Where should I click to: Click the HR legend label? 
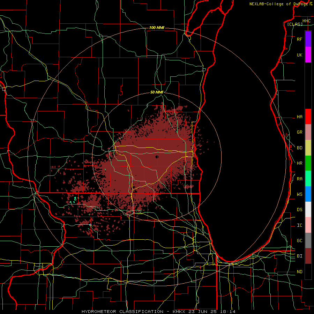click(299, 163)
